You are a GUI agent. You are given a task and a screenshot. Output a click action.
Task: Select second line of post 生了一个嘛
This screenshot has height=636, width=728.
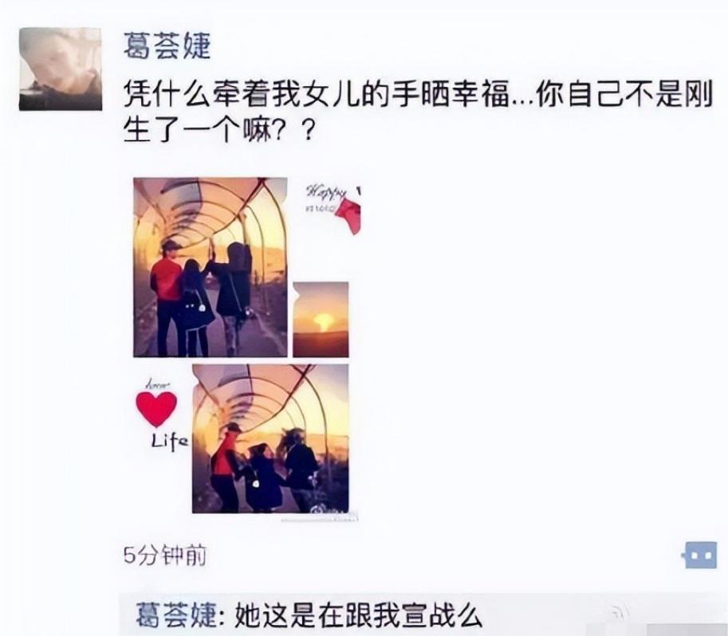[219, 130]
